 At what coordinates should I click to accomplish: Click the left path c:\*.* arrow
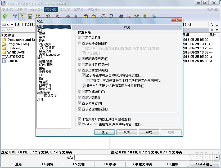(3, 30)
